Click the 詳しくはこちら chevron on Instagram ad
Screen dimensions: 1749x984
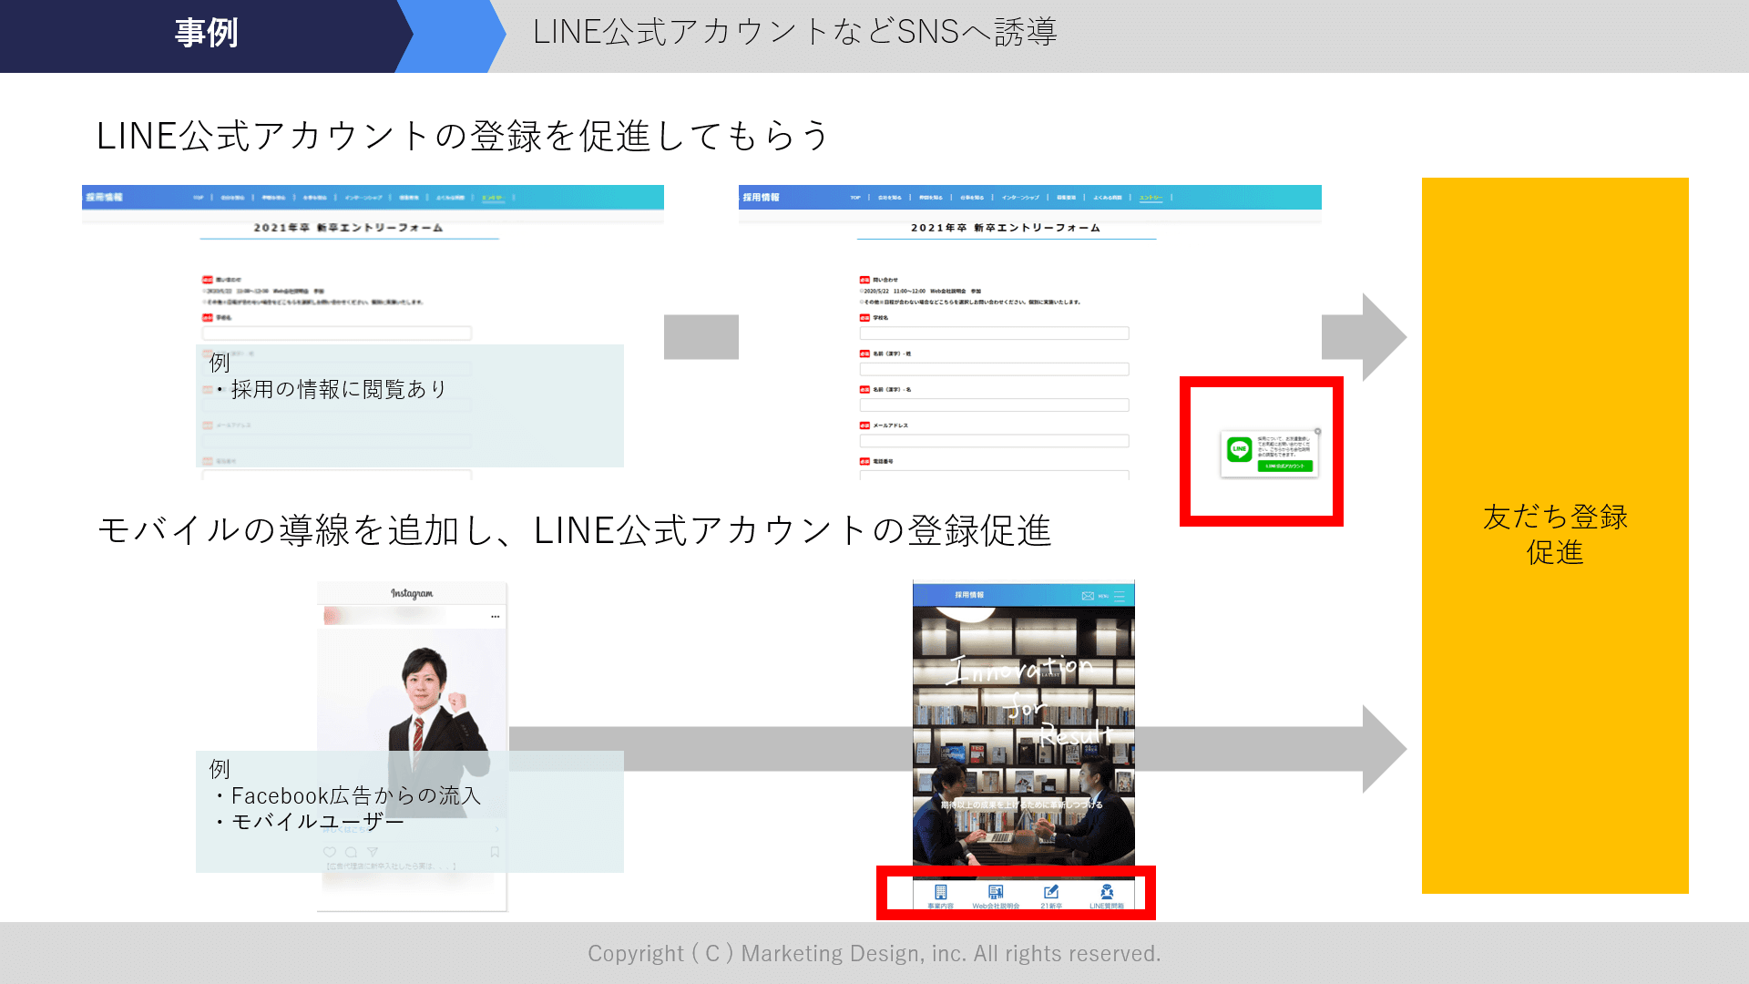tap(496, 829)
